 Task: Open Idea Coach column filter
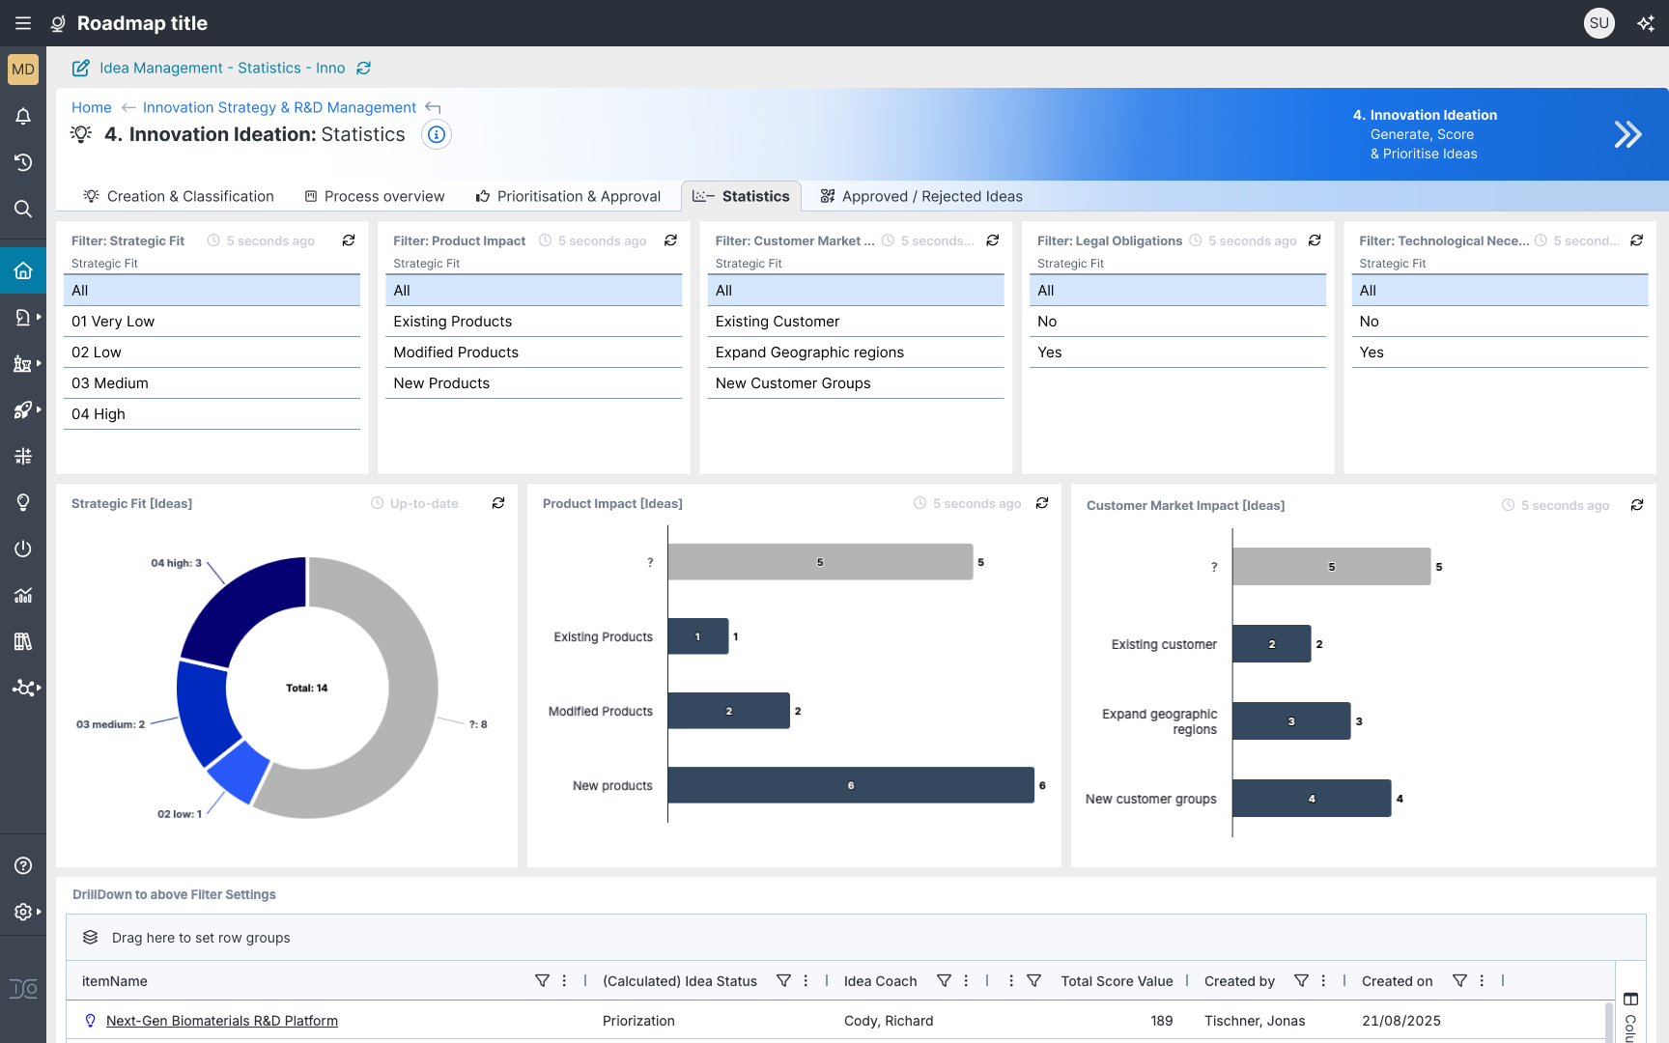click(944, 980)
